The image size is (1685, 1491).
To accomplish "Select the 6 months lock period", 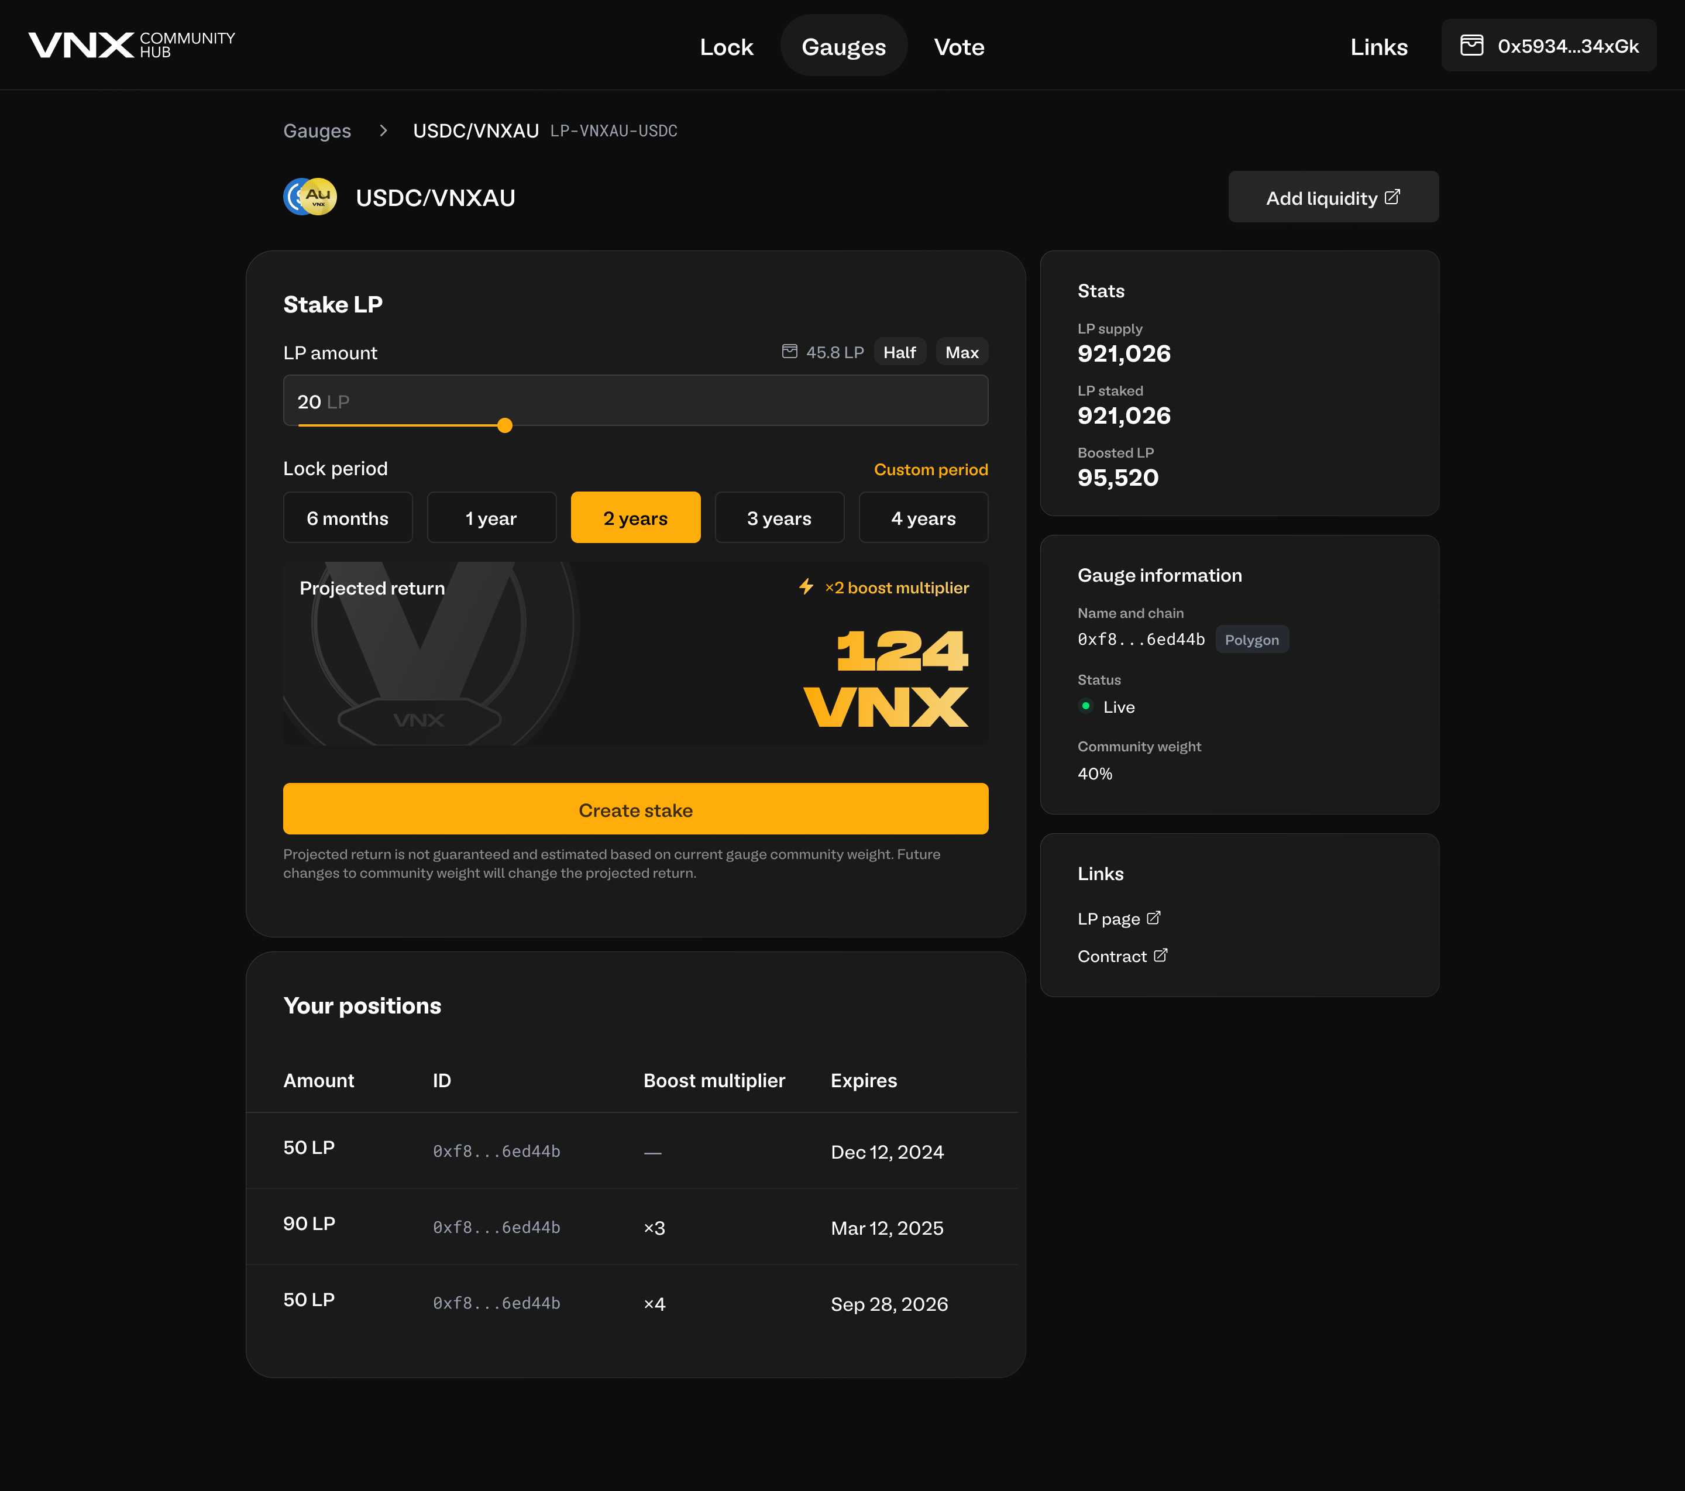I will [347, 518].
